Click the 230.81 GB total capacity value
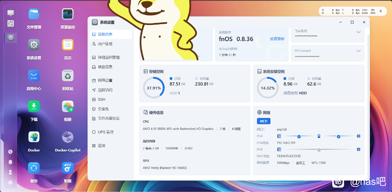The width and height of the screenshot is (392, 192). [204, 84]
